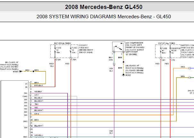Select the "C12A" connector label
The width and height of the screenshot is (194, 138).
[x=58, y=60]
